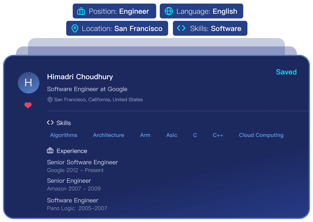The image size is (313, 222).
Task: Click the Architecture skill tag
Action: [x=109, y=135]
